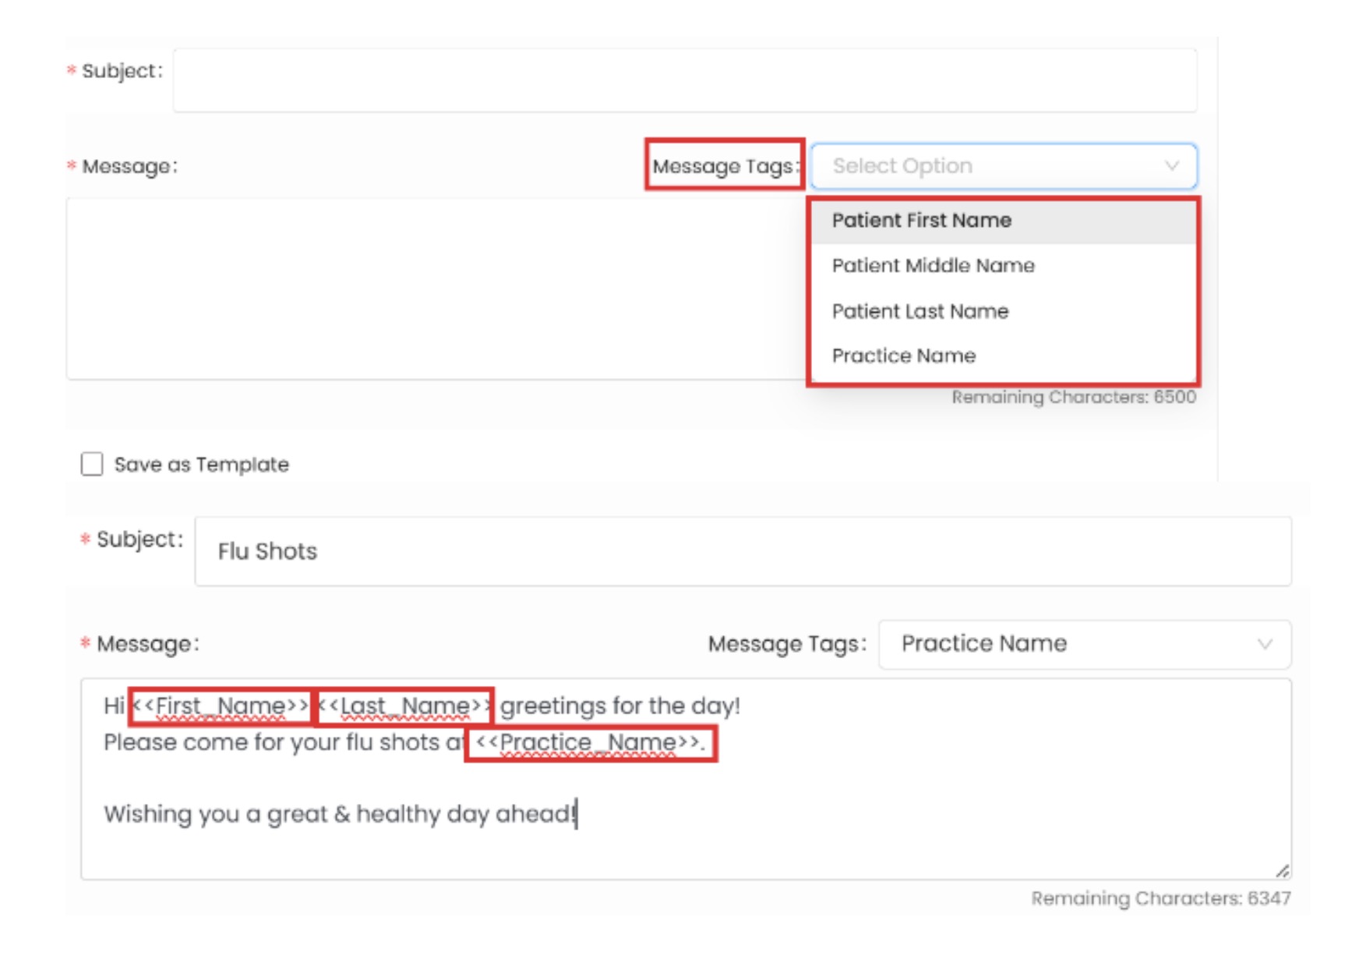Open the 'Select Option' Message Tags dropdown
1359x959 pixels.
click(x=990, y=166)
